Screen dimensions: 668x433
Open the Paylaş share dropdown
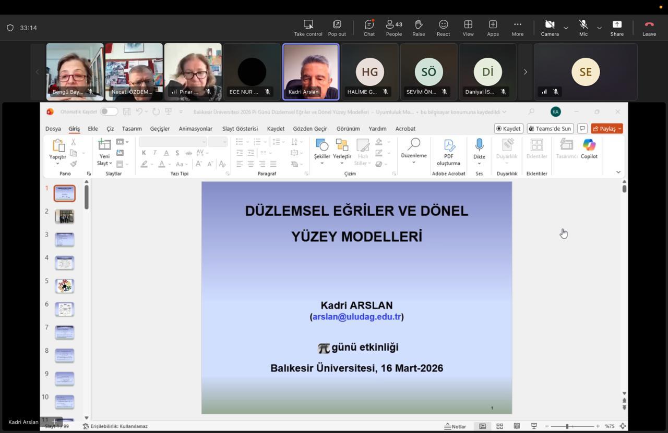[607, 129]
